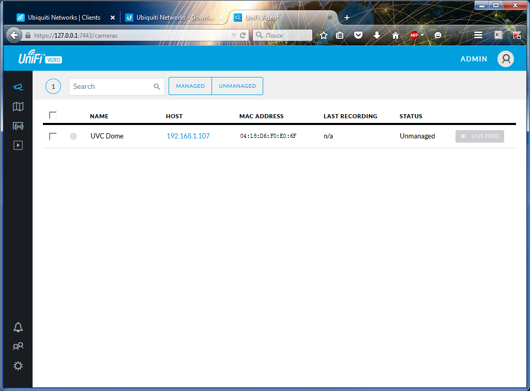Open host link 192.168.1.107
The image size is (530, 391).
188,136
